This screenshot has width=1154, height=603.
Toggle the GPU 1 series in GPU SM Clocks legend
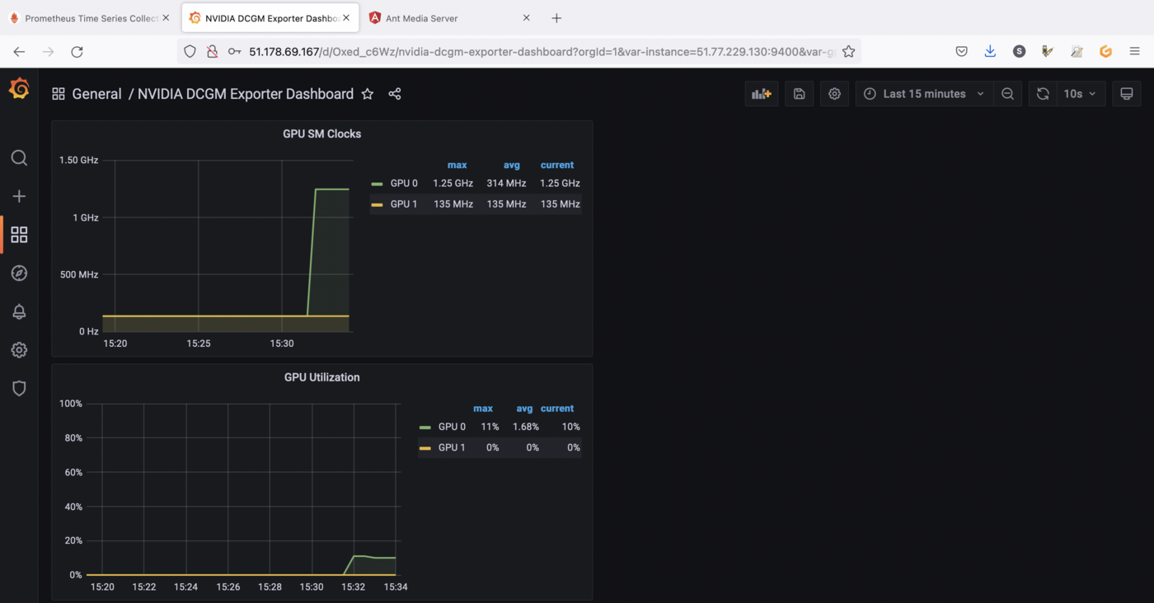[404, 203]
